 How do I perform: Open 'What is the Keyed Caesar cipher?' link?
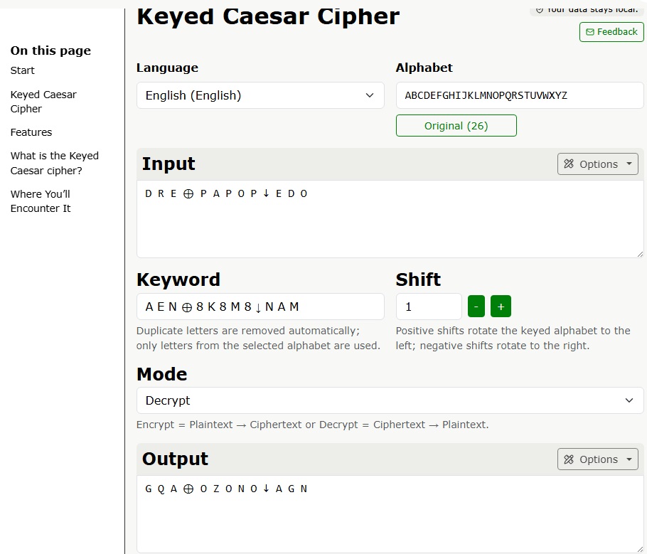55,163
